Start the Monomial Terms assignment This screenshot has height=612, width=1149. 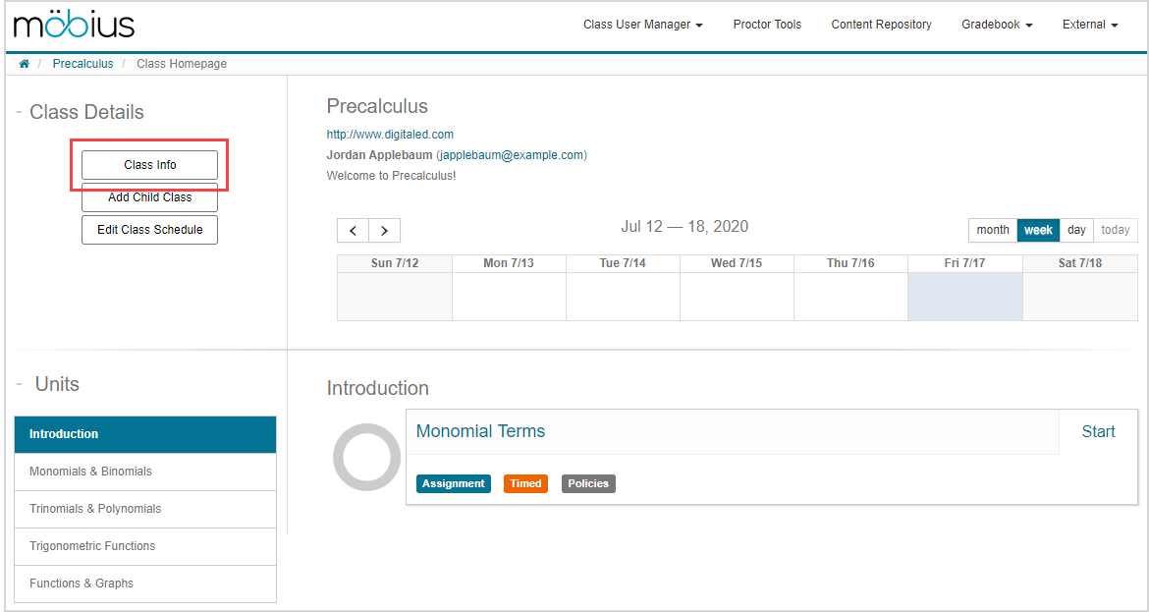click(1098, 431)
